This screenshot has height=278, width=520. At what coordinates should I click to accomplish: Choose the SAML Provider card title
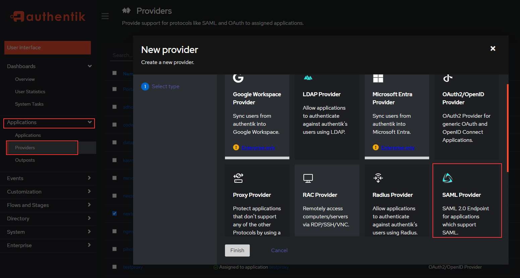461,195
